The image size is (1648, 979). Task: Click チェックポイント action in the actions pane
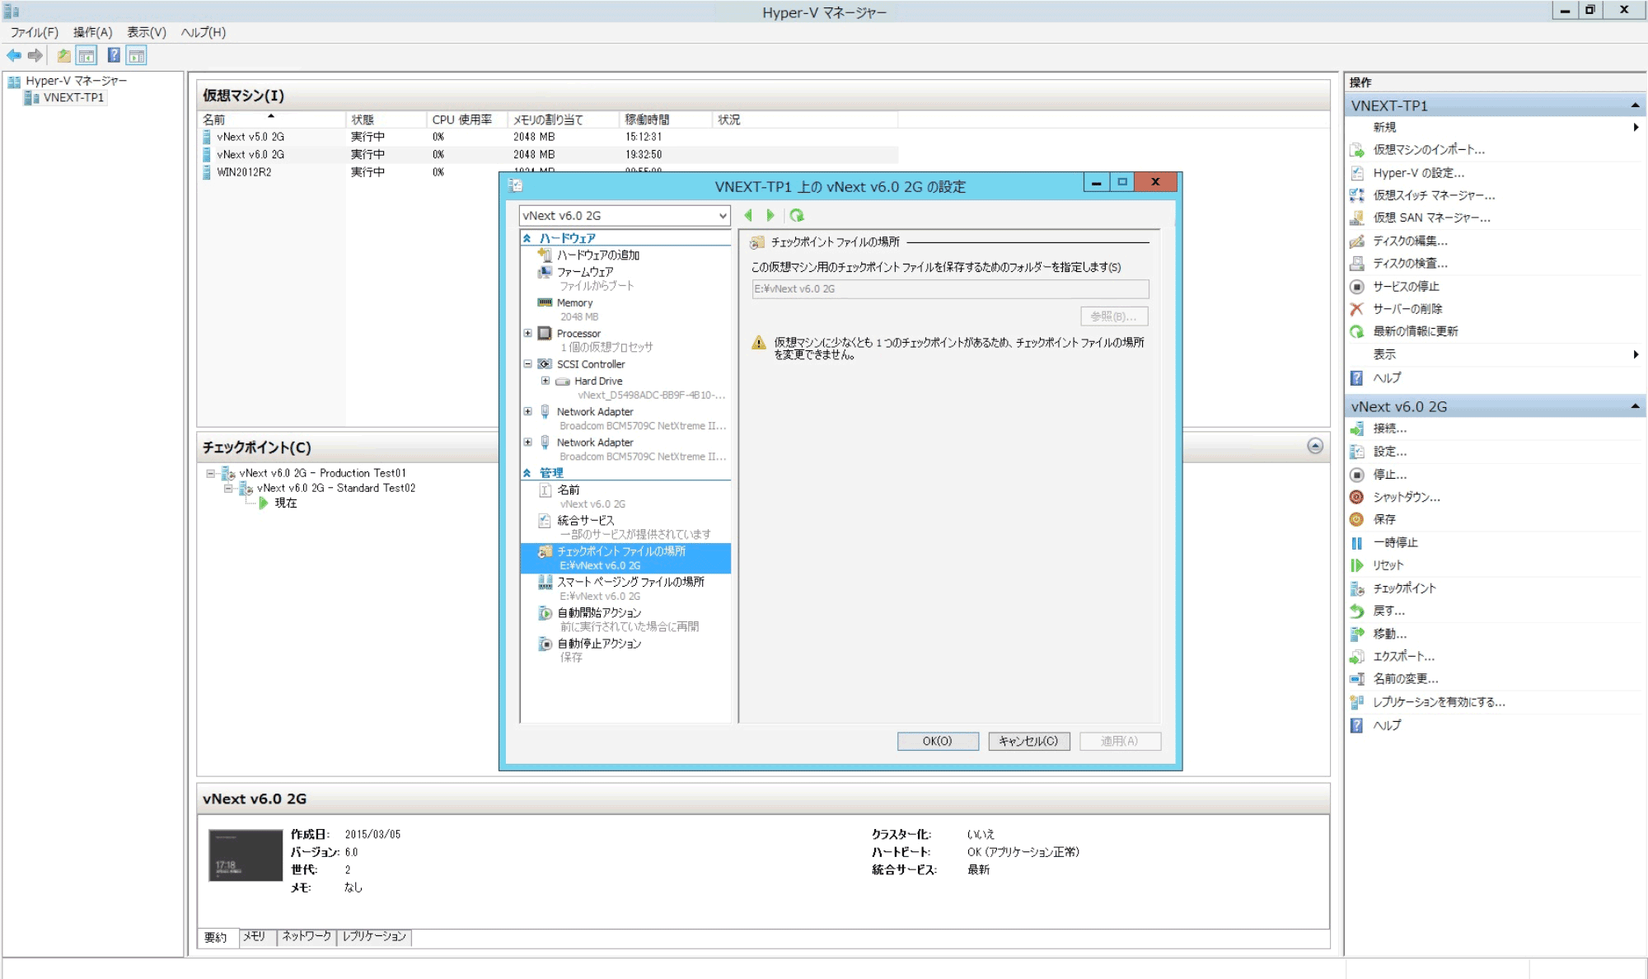(1403, 588)
